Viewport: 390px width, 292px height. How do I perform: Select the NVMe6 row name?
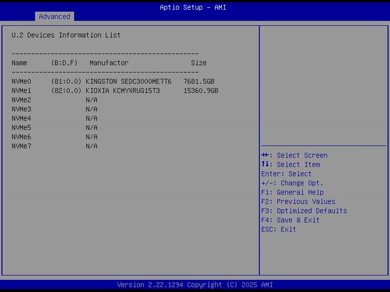click(21, 137)
